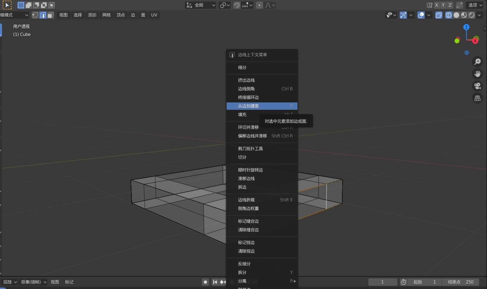Set selection mode to new set
The width and height of the screenshot is (487, 289).
21,5
